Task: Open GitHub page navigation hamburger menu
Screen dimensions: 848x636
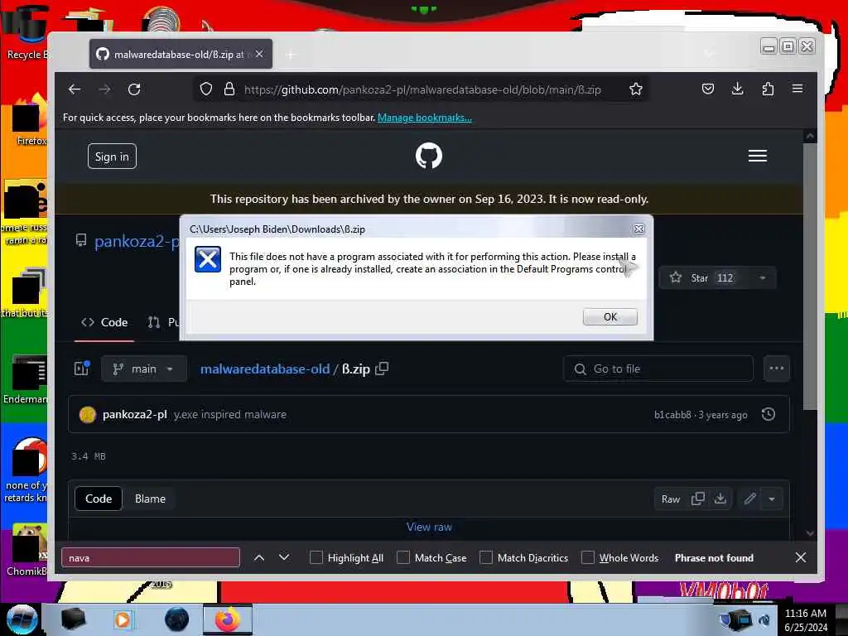Action: 757,156
